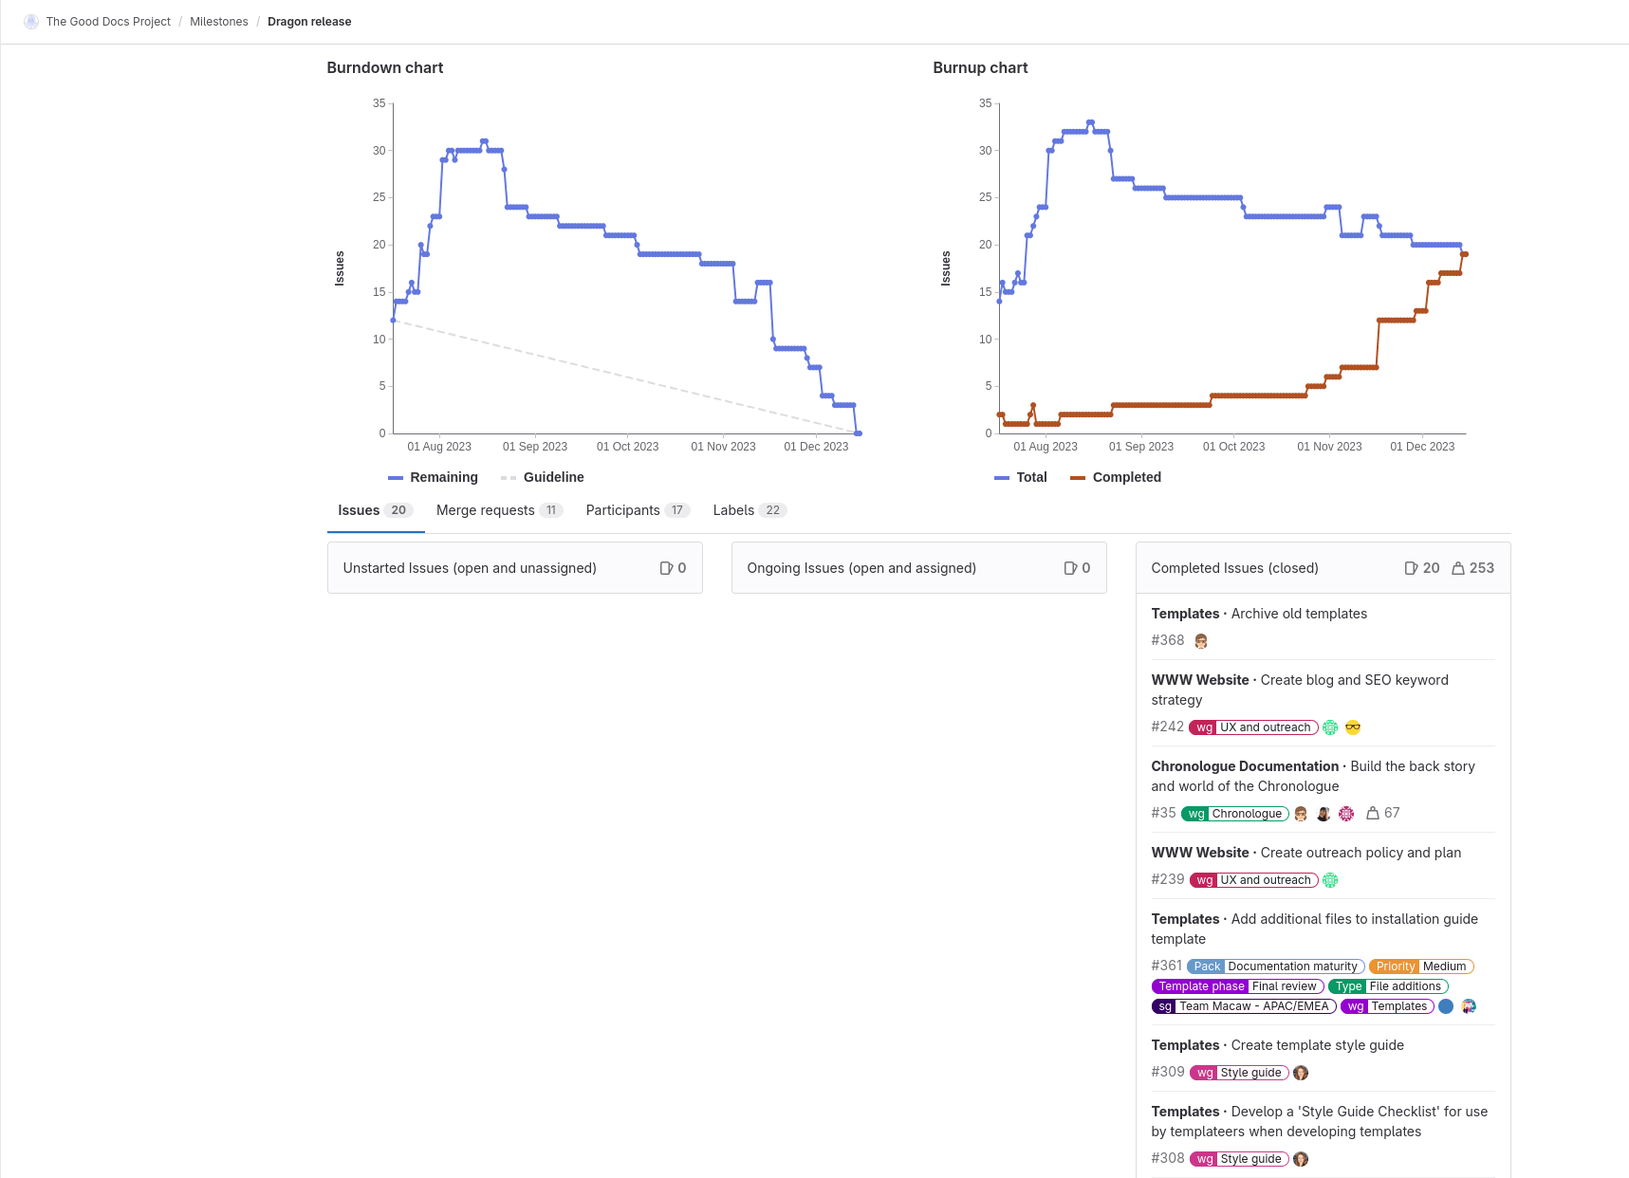Click issue number #35 text
Screen dimensions: 1629x1178
(1164, 813)
